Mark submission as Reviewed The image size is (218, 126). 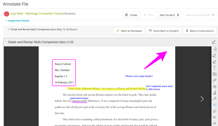(129, 31)
